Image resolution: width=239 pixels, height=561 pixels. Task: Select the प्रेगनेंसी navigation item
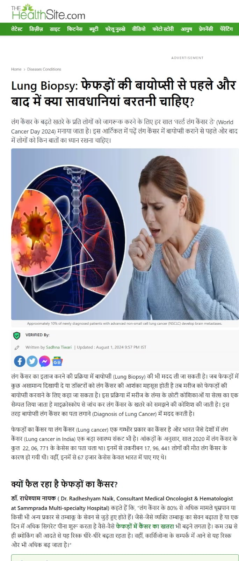tap(206, 29)
